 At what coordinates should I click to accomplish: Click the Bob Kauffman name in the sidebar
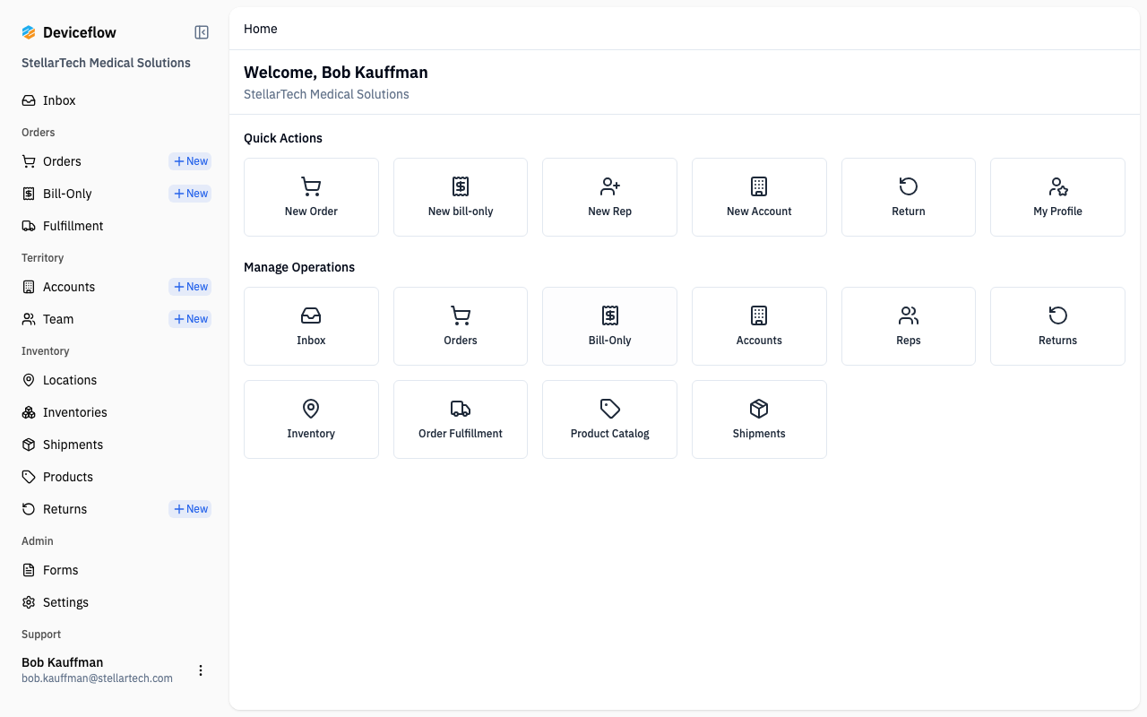63,662
